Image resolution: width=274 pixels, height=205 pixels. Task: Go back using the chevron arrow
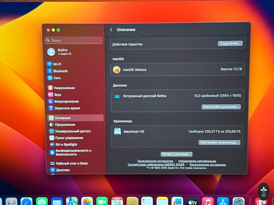click(x=111, y=30)
